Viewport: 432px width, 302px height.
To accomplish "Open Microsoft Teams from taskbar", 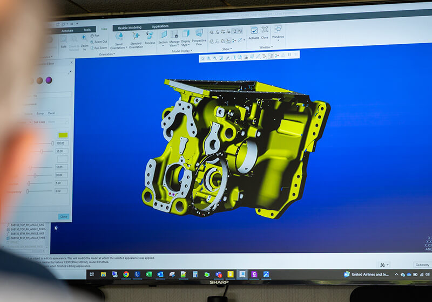I will pyautogui.click(x=219, y=274).
